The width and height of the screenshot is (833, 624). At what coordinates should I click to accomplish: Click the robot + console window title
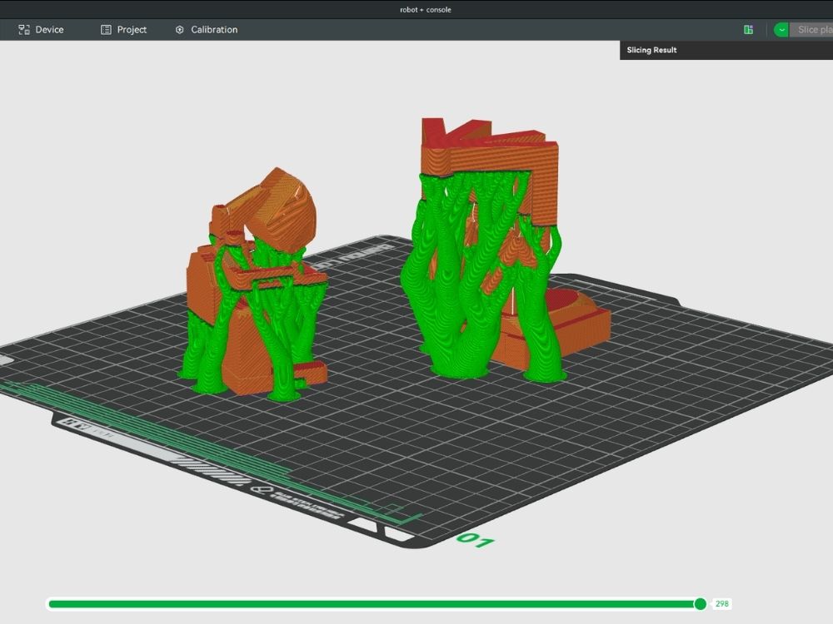[x=425, y=10]
